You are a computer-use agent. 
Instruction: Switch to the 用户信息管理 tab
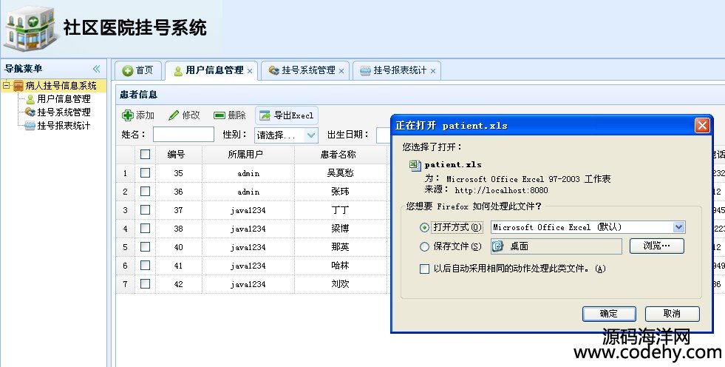point(211,70)
